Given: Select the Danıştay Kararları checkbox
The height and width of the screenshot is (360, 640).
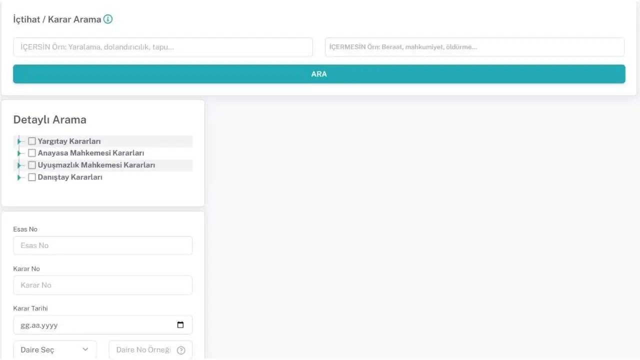Looking at the screenshot, I should point(32,177).
